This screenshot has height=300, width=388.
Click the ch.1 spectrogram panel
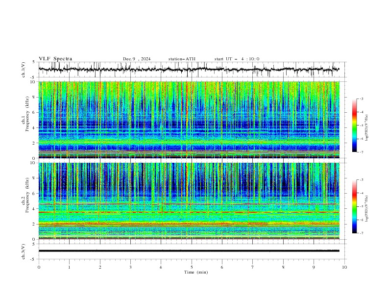(x=189, y=120)
